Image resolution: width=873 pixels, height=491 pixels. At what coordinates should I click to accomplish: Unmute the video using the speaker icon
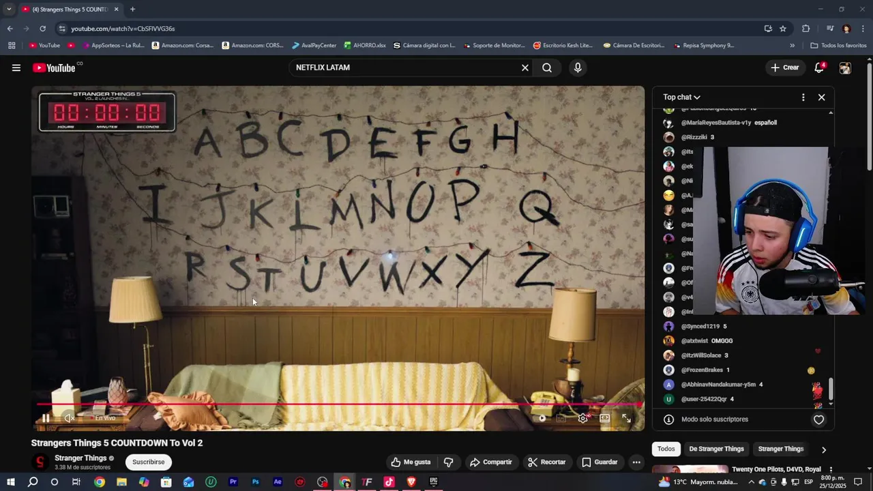(69, 418)
